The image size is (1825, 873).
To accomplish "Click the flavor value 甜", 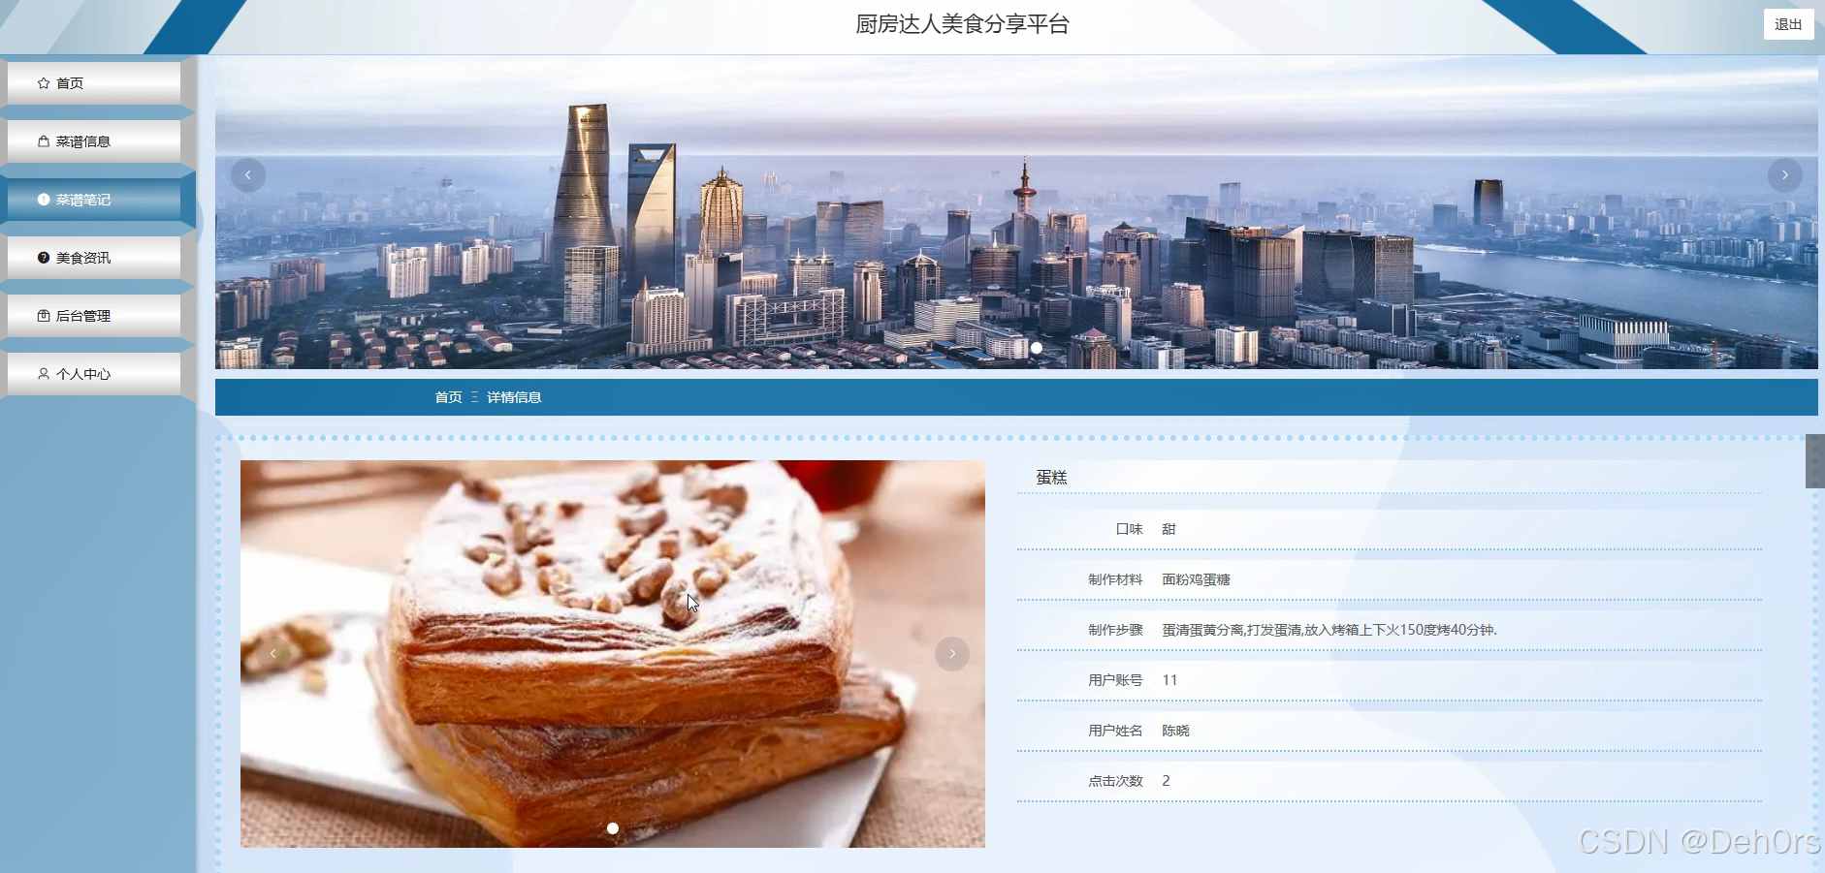I will click(1169, 529).
